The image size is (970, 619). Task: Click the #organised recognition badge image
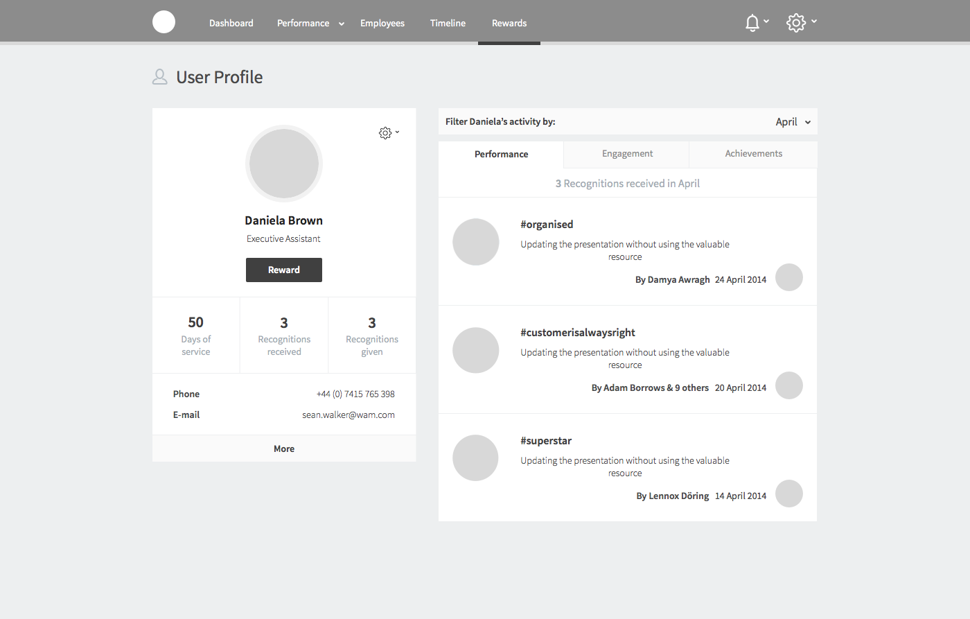476,242
